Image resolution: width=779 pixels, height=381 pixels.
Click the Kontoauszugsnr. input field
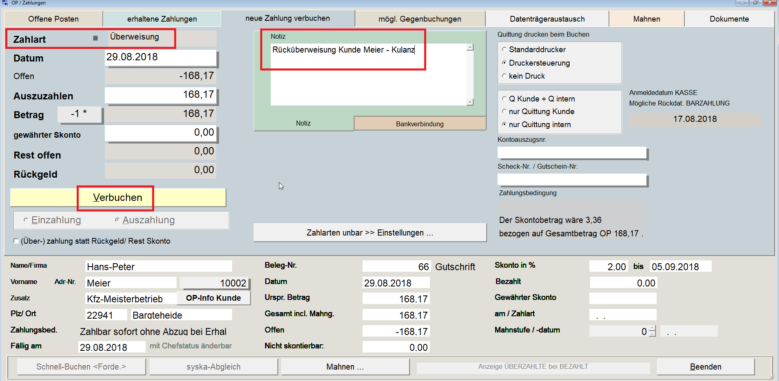pyautogui.click(x=572, y=153)
